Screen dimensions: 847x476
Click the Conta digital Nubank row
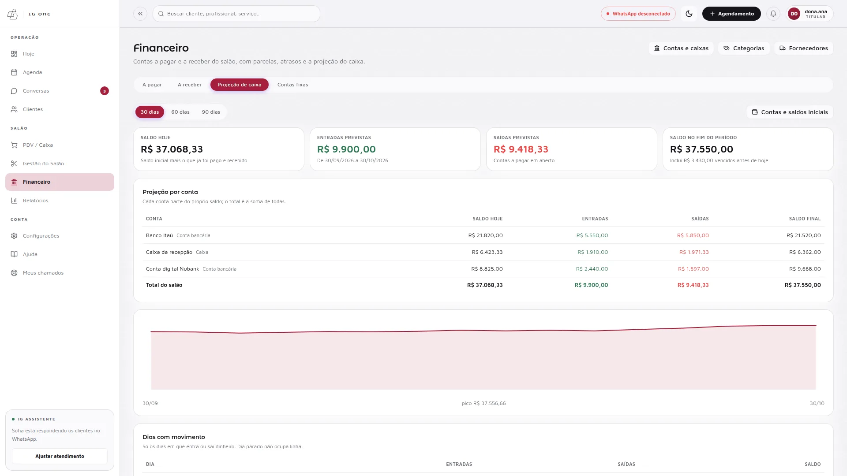point(483,269)
